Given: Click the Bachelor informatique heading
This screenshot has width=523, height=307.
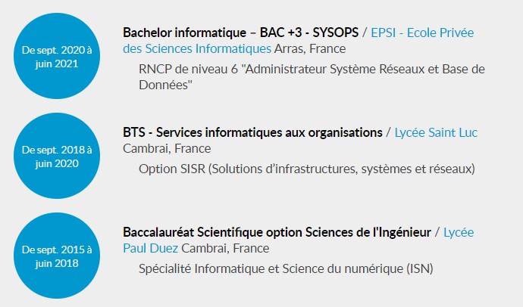Looking at the screenshot, I should pos(187,33).
